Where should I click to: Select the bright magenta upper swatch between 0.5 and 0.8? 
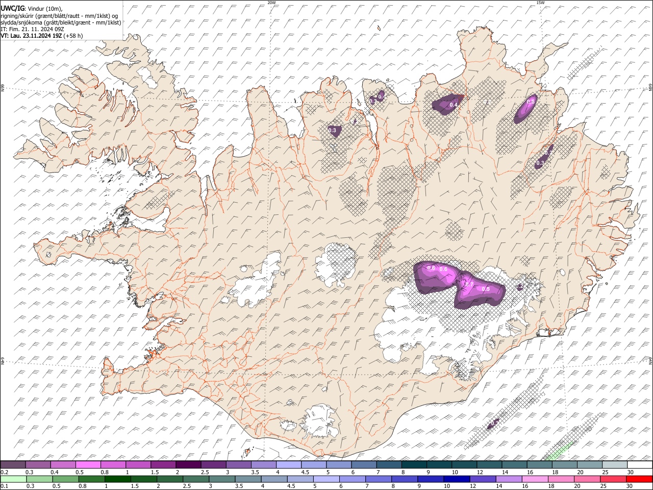point(88,464)
